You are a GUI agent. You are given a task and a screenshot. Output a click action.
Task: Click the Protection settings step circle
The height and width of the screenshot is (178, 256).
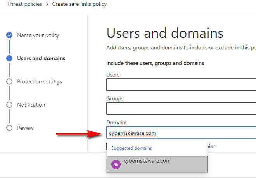point(9,81)
